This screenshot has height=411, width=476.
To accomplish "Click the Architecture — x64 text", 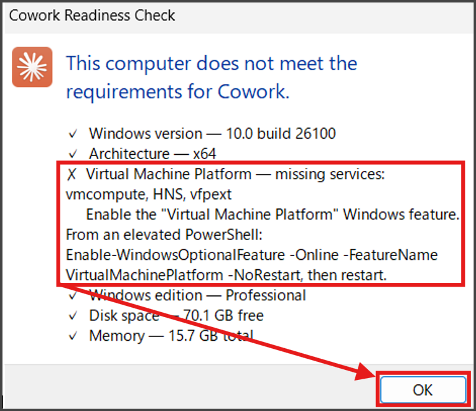I will (152, 154).
